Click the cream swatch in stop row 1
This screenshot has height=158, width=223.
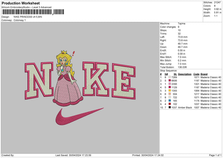170,77
